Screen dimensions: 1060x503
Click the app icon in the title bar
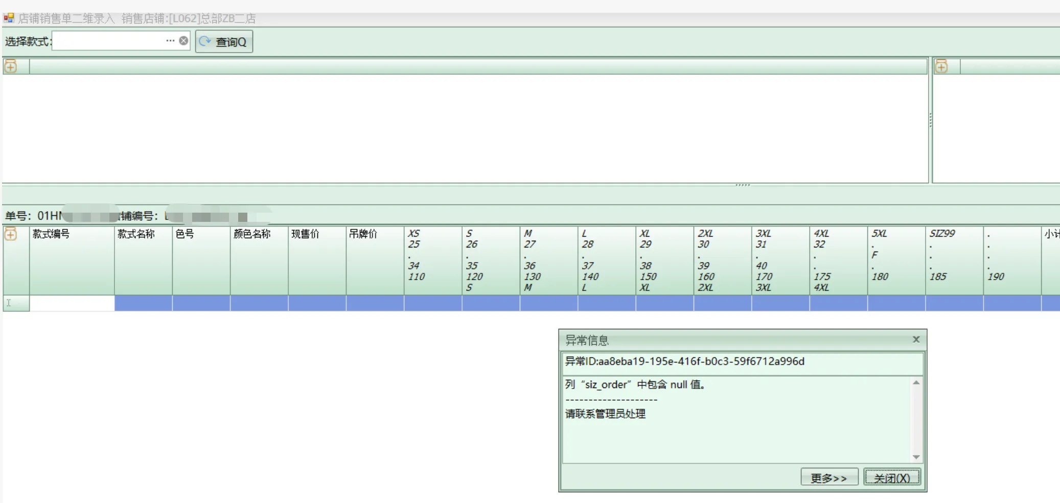(x=9, y=18)
